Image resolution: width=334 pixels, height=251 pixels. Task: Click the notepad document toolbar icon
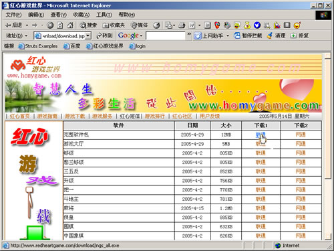pos(207,25)
